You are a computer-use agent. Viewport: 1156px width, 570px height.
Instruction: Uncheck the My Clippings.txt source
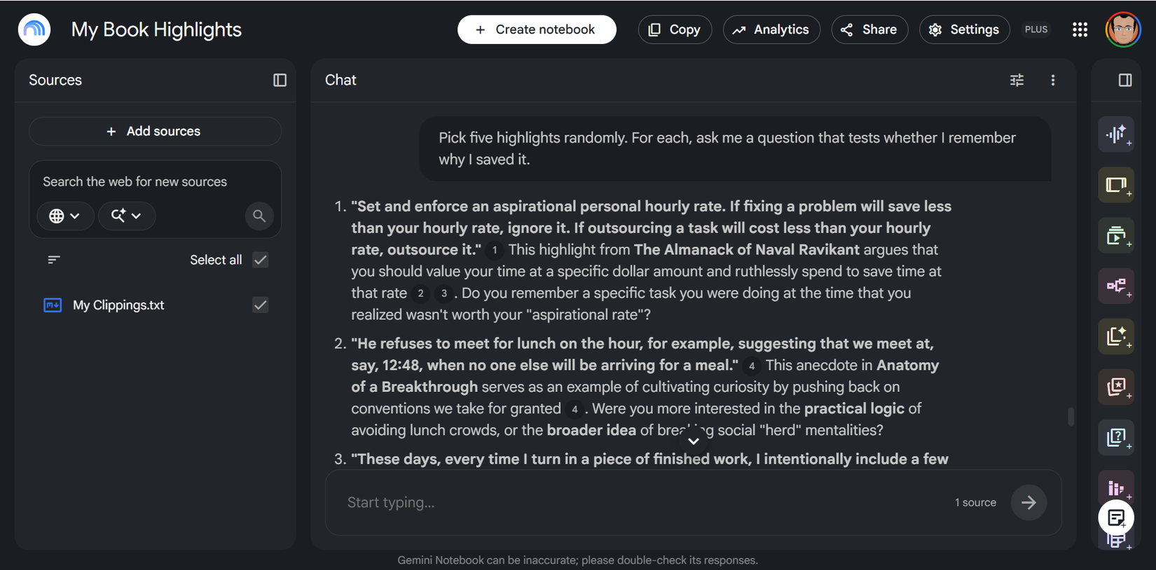pos(261,305)
